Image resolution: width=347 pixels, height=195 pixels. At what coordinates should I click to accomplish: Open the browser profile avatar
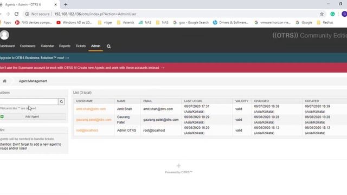point(344,14)
